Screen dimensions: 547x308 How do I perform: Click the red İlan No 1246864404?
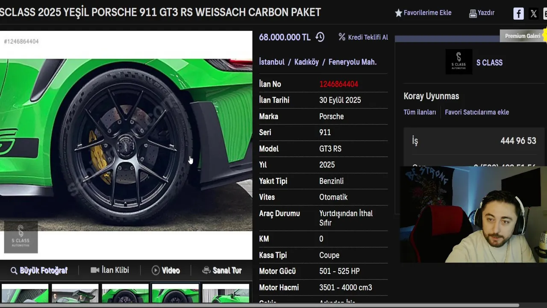click(338, 84)
